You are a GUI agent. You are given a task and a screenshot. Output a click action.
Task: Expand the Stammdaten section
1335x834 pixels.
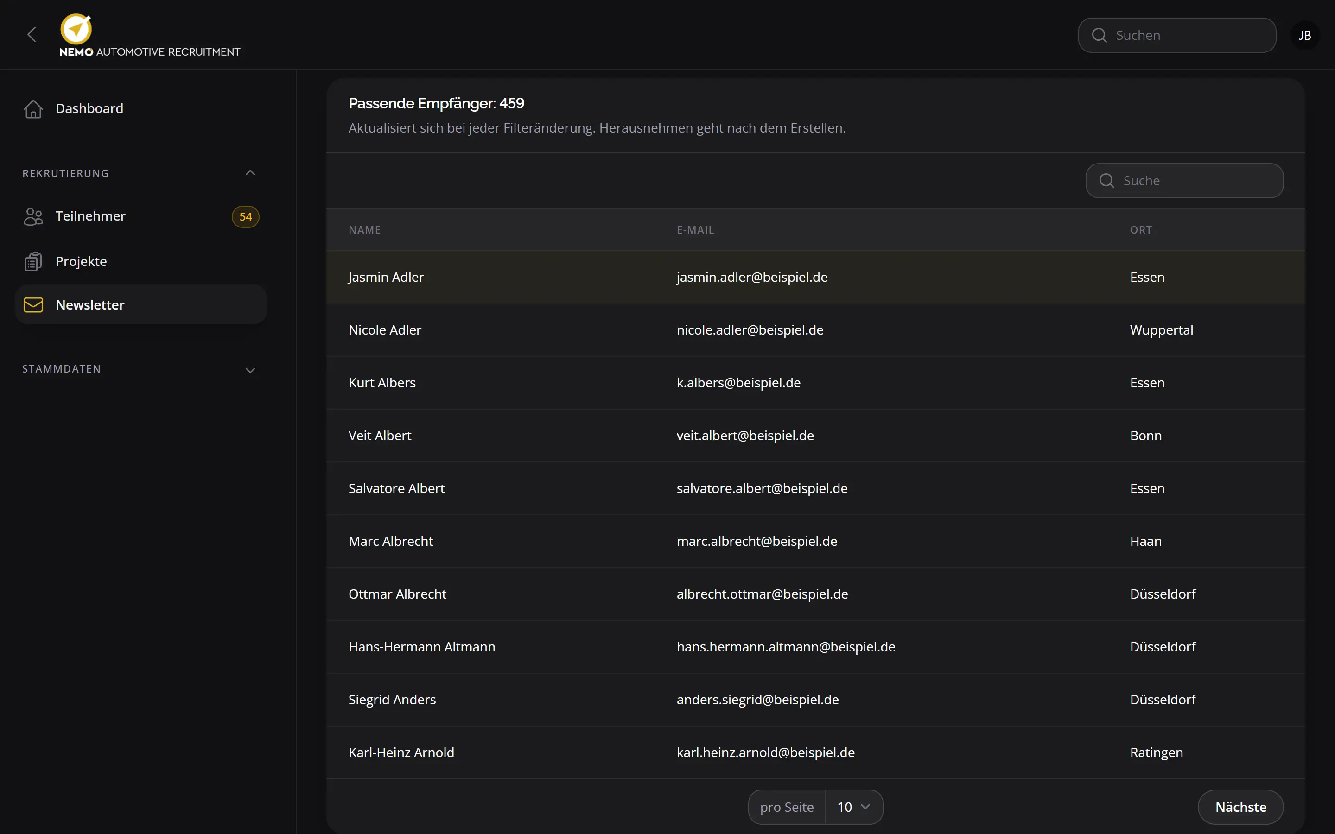250,370
